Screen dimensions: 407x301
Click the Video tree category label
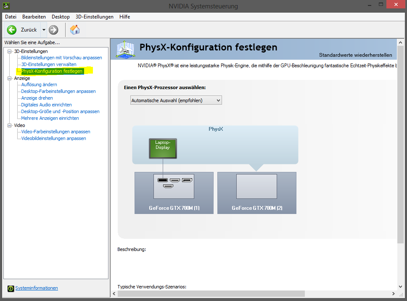[x=19, y=125]
